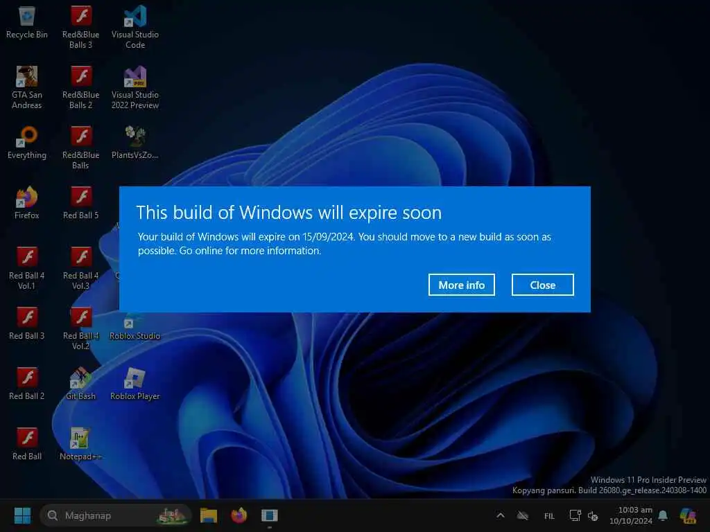Viewport: 710px width, 532px height.
Task: Open the Windows Start menu
Action: 22,515
